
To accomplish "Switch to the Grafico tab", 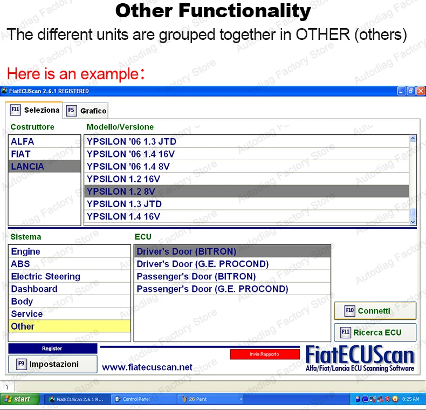I will tap(86, 111).
